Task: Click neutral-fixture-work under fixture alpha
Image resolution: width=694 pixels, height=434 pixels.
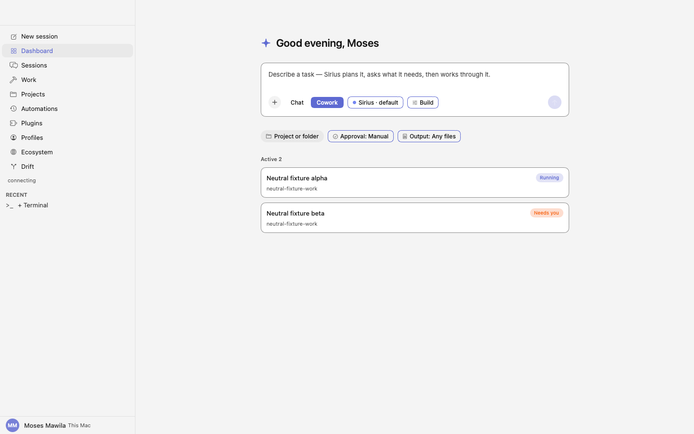Action: point(292,189)
